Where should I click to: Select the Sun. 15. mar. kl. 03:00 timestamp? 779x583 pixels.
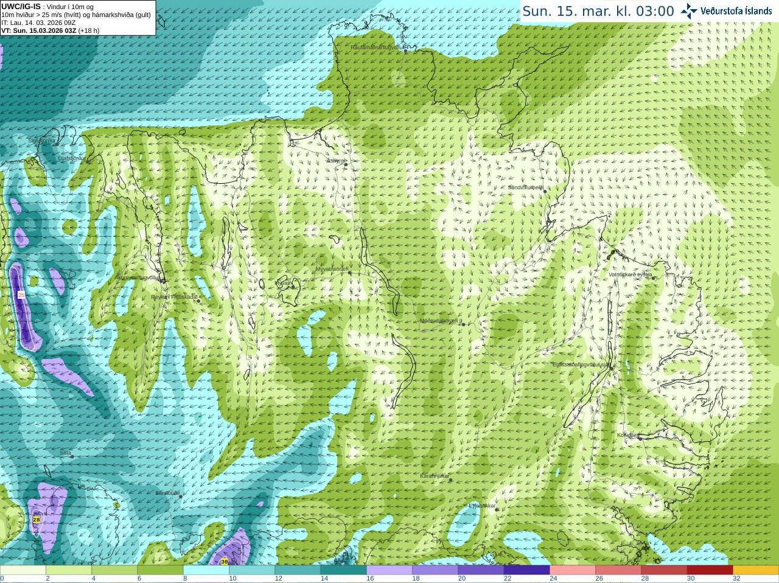tap(598, 11)
